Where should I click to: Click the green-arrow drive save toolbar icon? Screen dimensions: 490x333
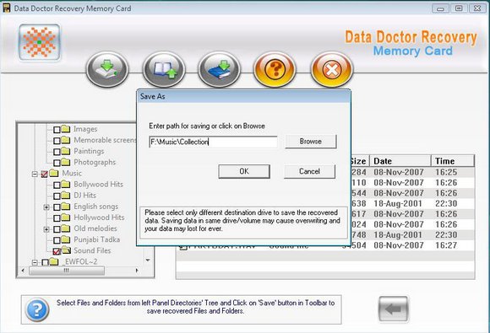107,69
